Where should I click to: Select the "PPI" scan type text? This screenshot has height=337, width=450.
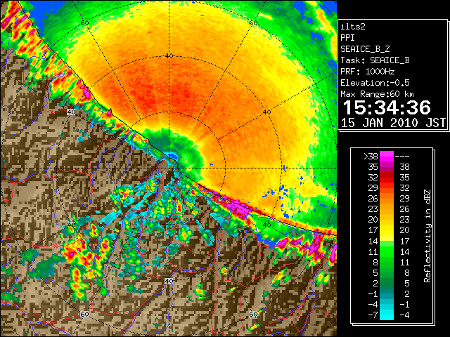click(x=347, y=38)
